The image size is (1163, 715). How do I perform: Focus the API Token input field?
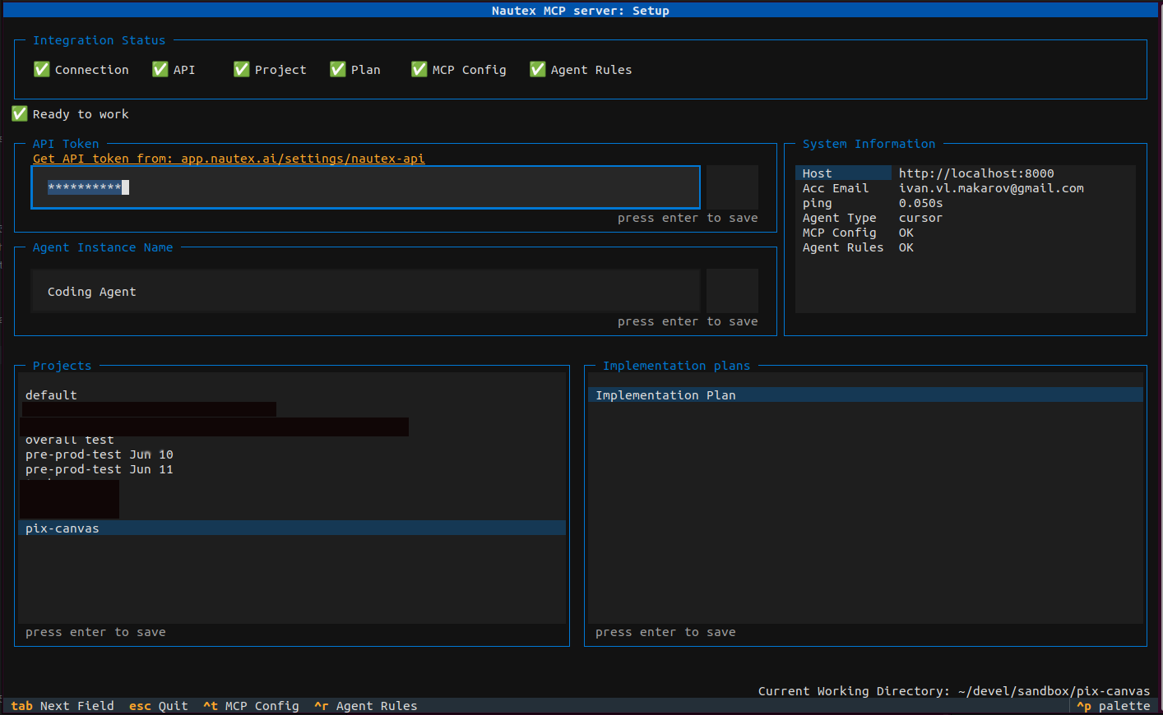365,187
